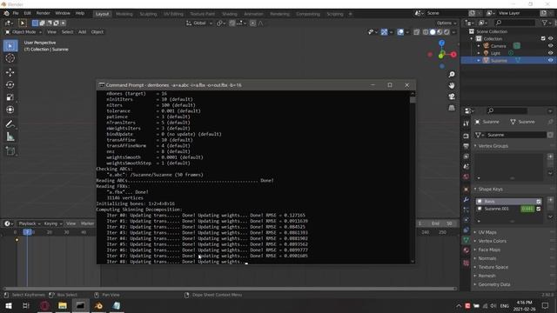
Task: Click the Blender logo menu icon
Action: pos(6,14)
